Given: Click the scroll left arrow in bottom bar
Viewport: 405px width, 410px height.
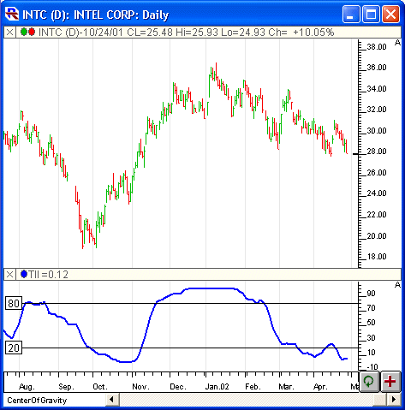Looking at the screenshot, I should click(112, 400).
